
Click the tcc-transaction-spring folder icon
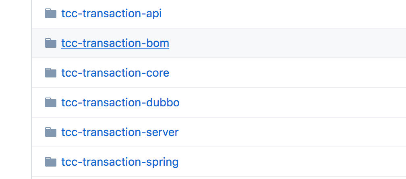50,162
